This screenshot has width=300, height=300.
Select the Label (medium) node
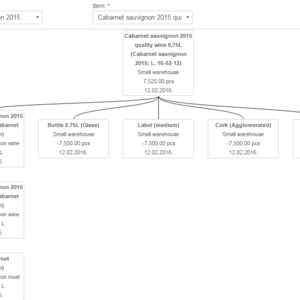(x=158, y=139)
